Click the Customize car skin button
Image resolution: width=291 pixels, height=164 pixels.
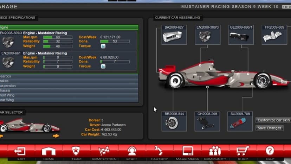click(273, 120)
